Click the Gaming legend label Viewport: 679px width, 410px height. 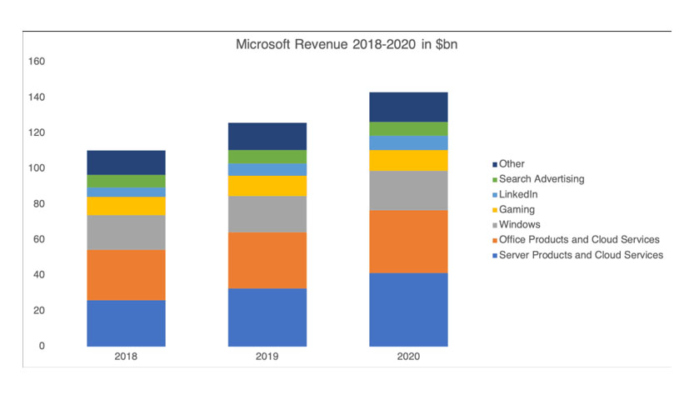[x=517, y=209]
